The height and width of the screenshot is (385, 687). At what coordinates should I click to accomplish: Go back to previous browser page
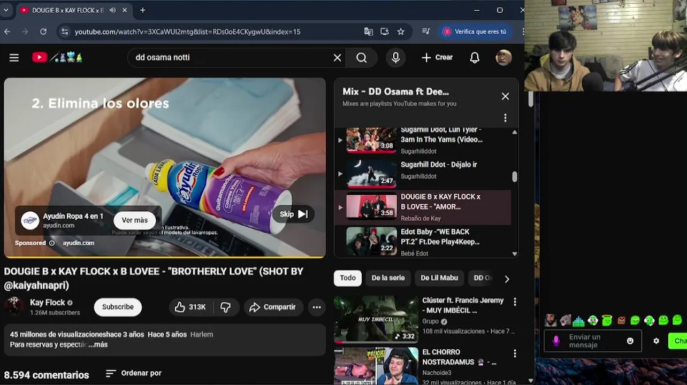tap(7, 32)
